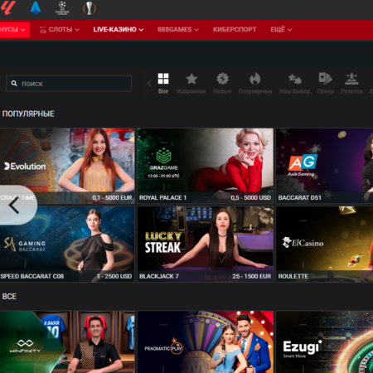Click the 25 - 1500 EUR limit text

[x=252, y=276]
